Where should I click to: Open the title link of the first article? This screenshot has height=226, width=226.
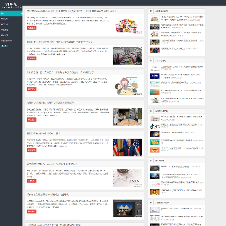point(71,11)
